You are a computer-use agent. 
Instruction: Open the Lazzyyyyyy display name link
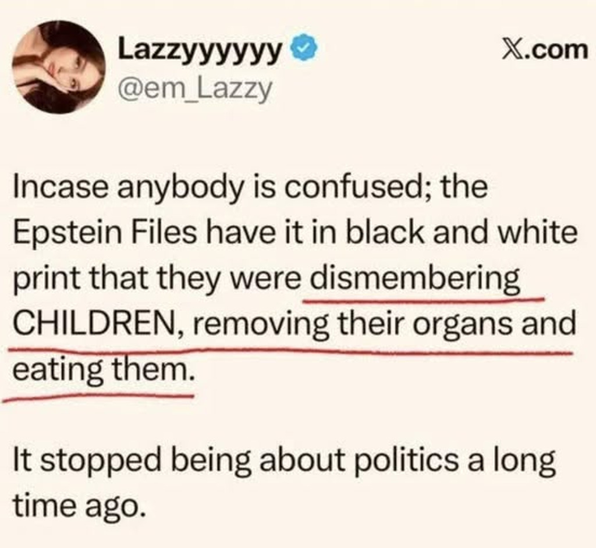click(200, 50)
